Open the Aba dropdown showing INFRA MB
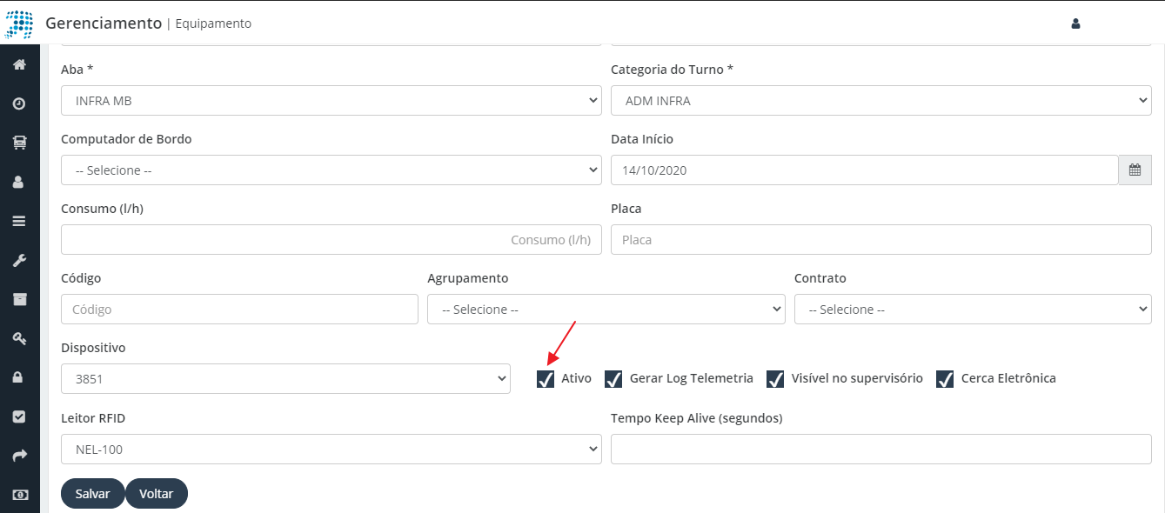Viewport: 1165px width, 513px height. point(331,101)
